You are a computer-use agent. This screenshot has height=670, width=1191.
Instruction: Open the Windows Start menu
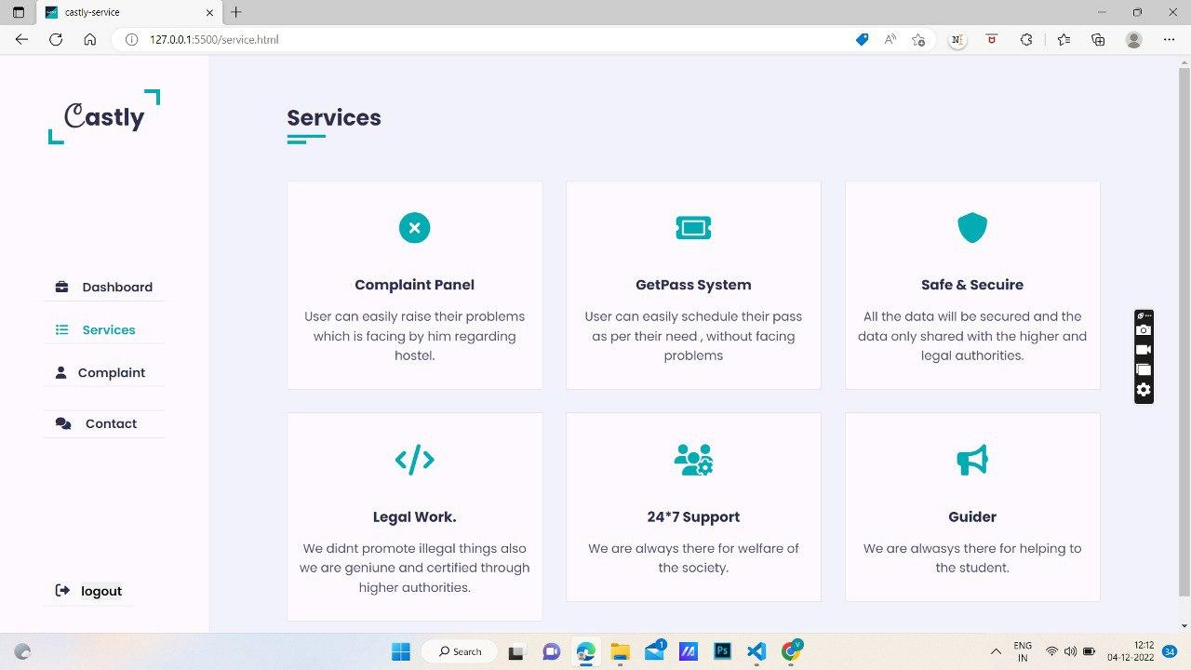[x=401, y=651]
